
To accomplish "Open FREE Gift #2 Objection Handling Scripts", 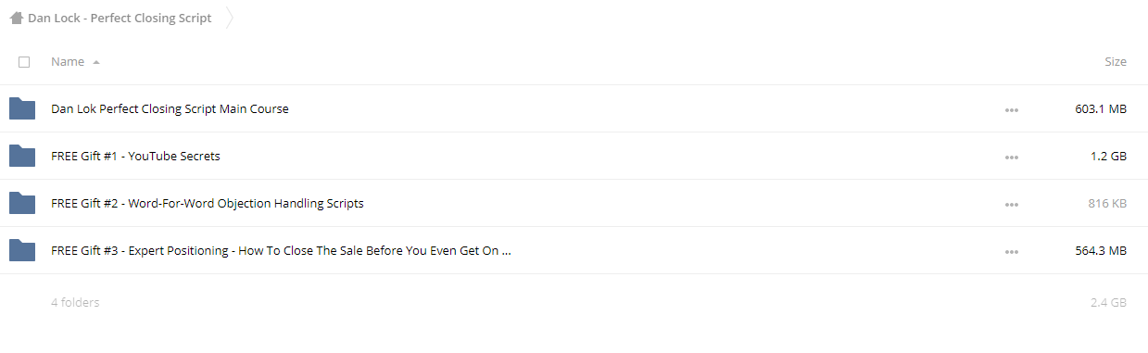I will pos(207,203).
